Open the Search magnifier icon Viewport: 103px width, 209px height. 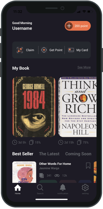click(40, 188)
